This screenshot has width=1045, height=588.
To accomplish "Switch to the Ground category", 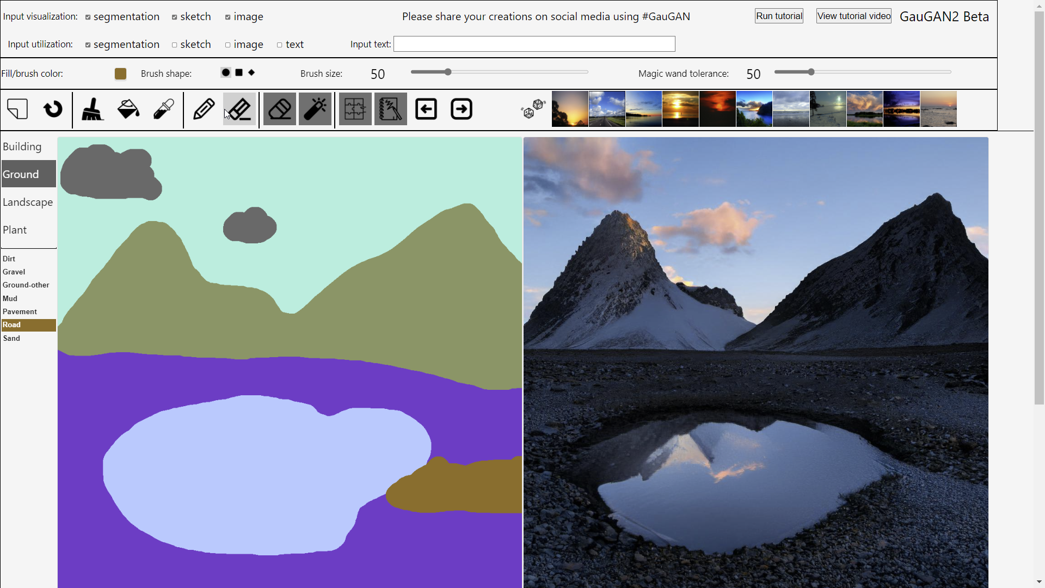I will (21, 174).
